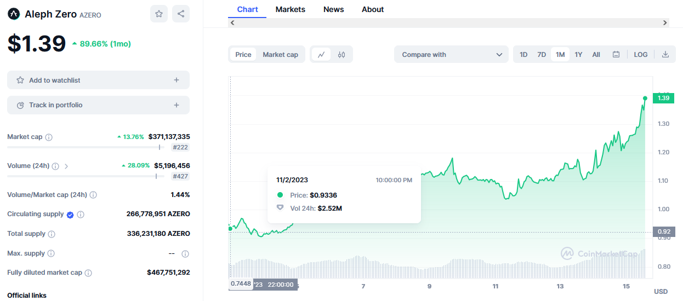Click the Aleph Zero logo icon
Image resolution: width=683 pixels, height=301 pixels.
[x=14, y=14]
